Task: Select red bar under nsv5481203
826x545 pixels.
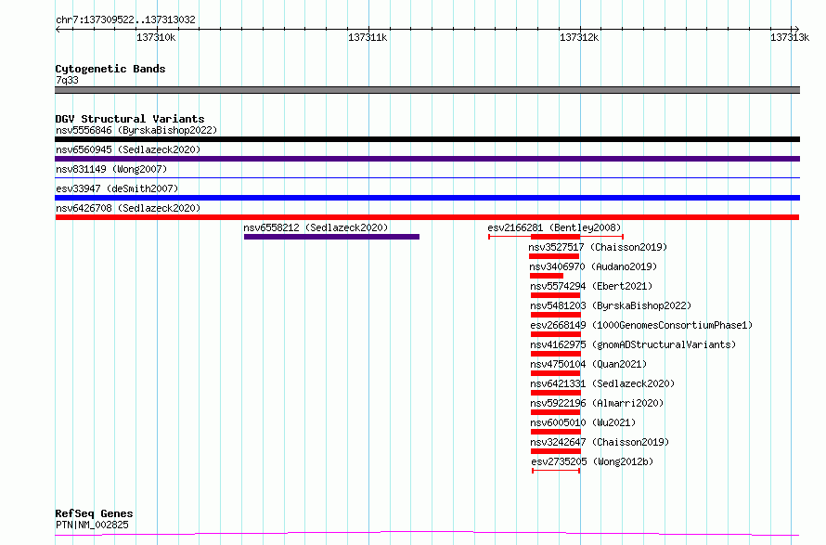Action: (x=555, y=315)
